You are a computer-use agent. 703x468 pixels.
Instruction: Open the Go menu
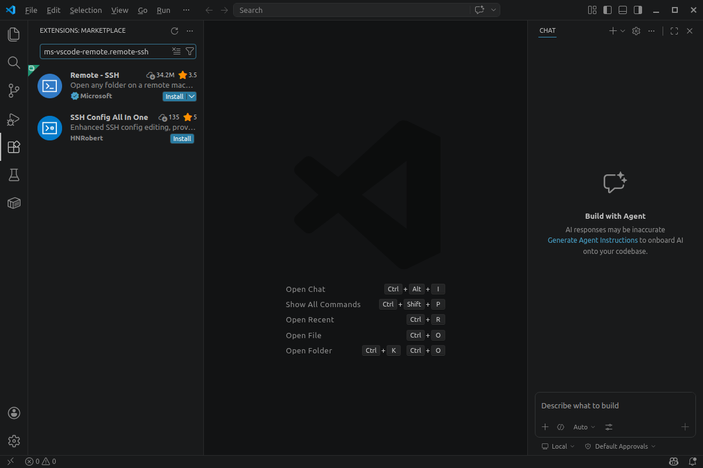pos(143,10)
